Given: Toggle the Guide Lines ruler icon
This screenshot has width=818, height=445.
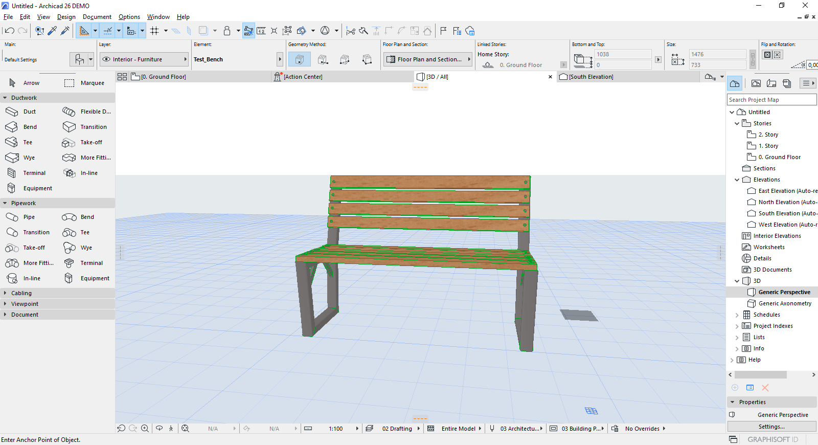Looking at the screenshot, I should [x=84, y=31].
